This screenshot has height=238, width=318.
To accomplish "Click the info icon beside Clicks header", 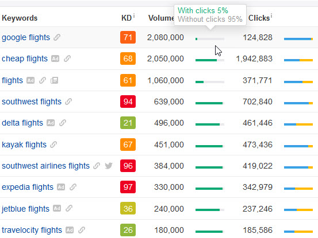I will pos(271,15).
